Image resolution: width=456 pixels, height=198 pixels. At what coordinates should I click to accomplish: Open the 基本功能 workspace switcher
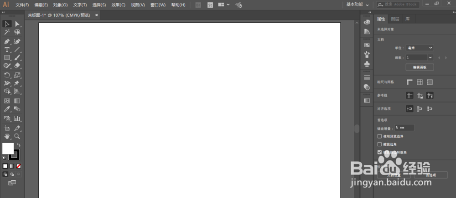[x=358, y=5]
